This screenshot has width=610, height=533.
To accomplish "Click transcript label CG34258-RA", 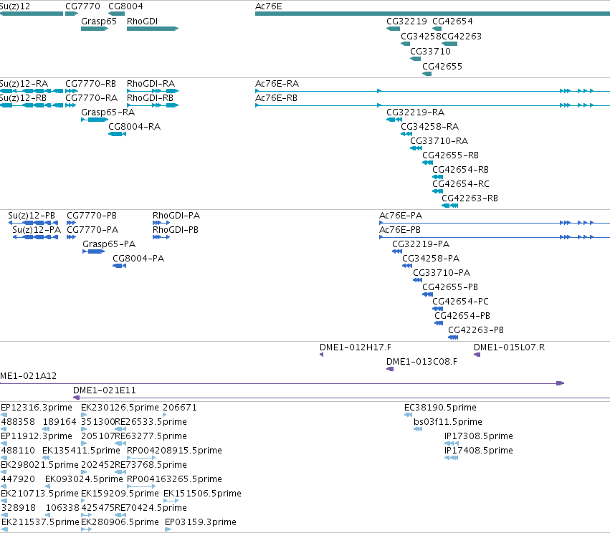I will (429, 127).
